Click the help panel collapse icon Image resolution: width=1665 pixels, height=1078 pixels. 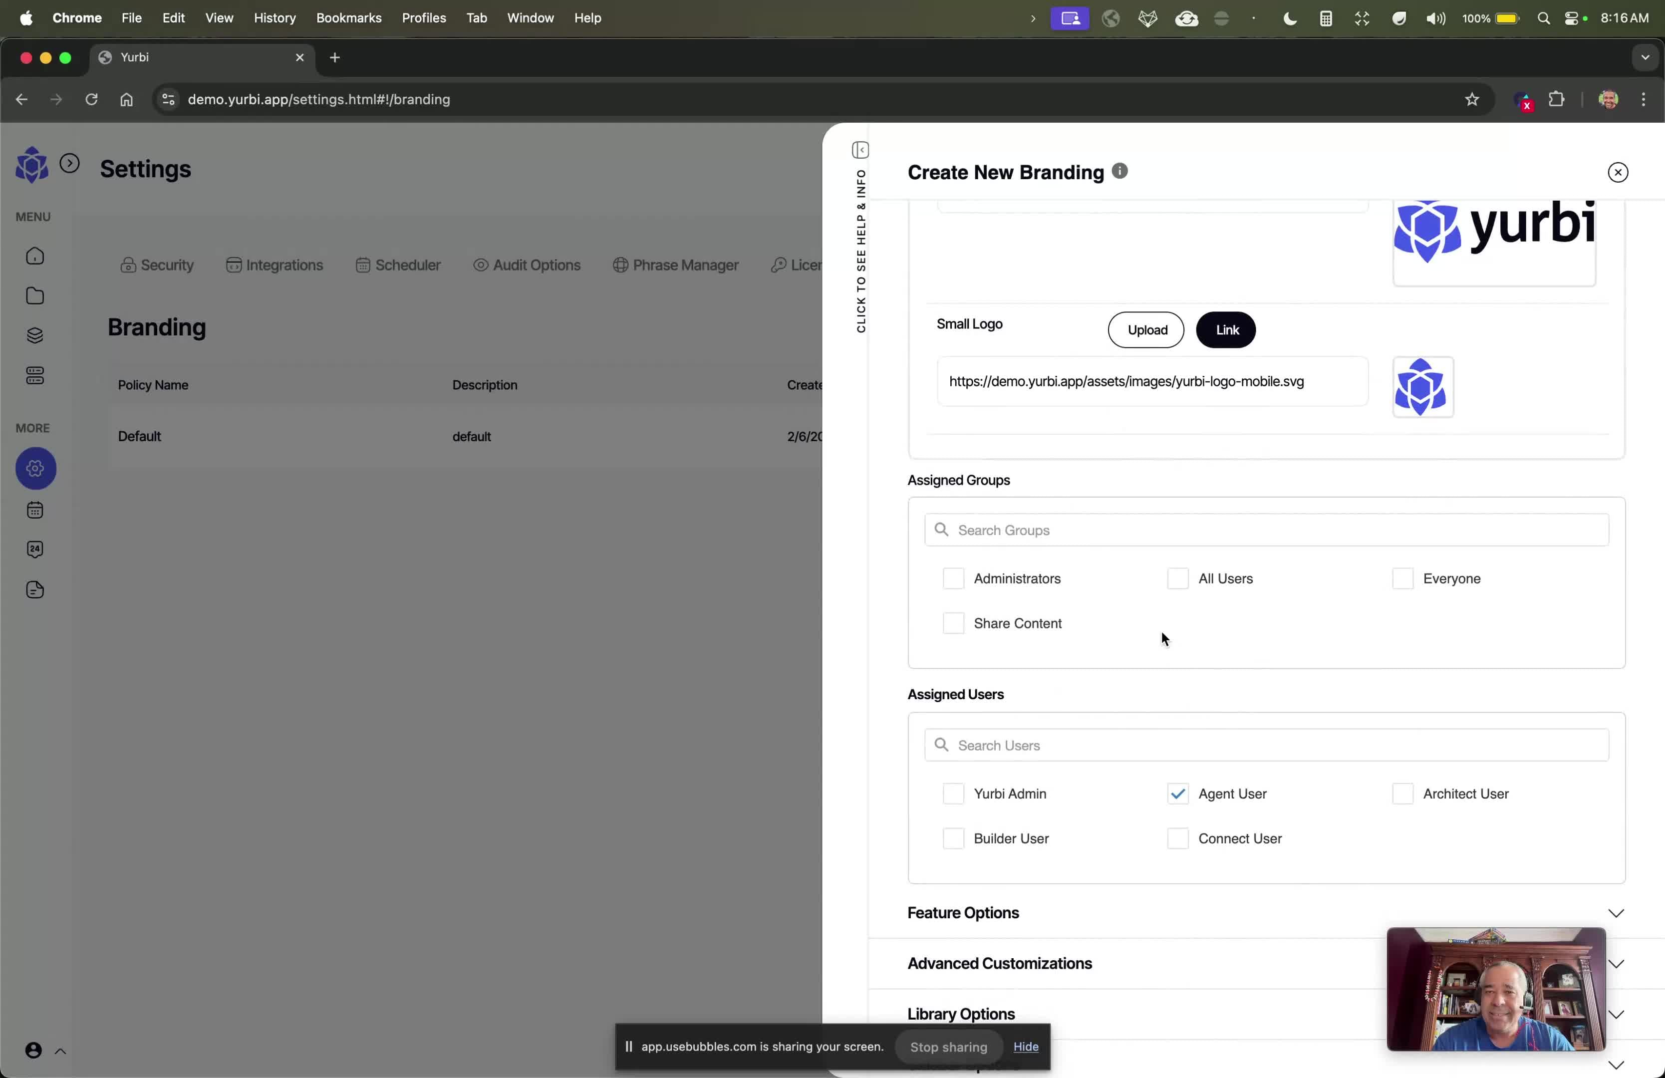(860, 150)
